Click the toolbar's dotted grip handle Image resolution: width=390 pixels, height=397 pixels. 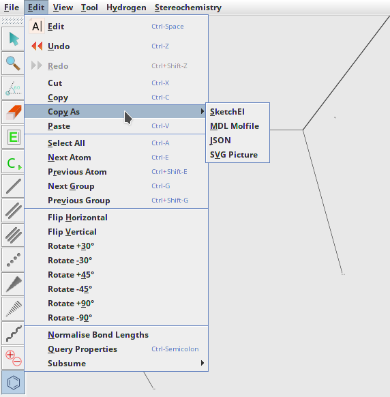pos(12,20)
